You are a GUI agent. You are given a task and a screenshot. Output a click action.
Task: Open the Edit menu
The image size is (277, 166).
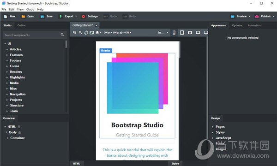point(12,9)
